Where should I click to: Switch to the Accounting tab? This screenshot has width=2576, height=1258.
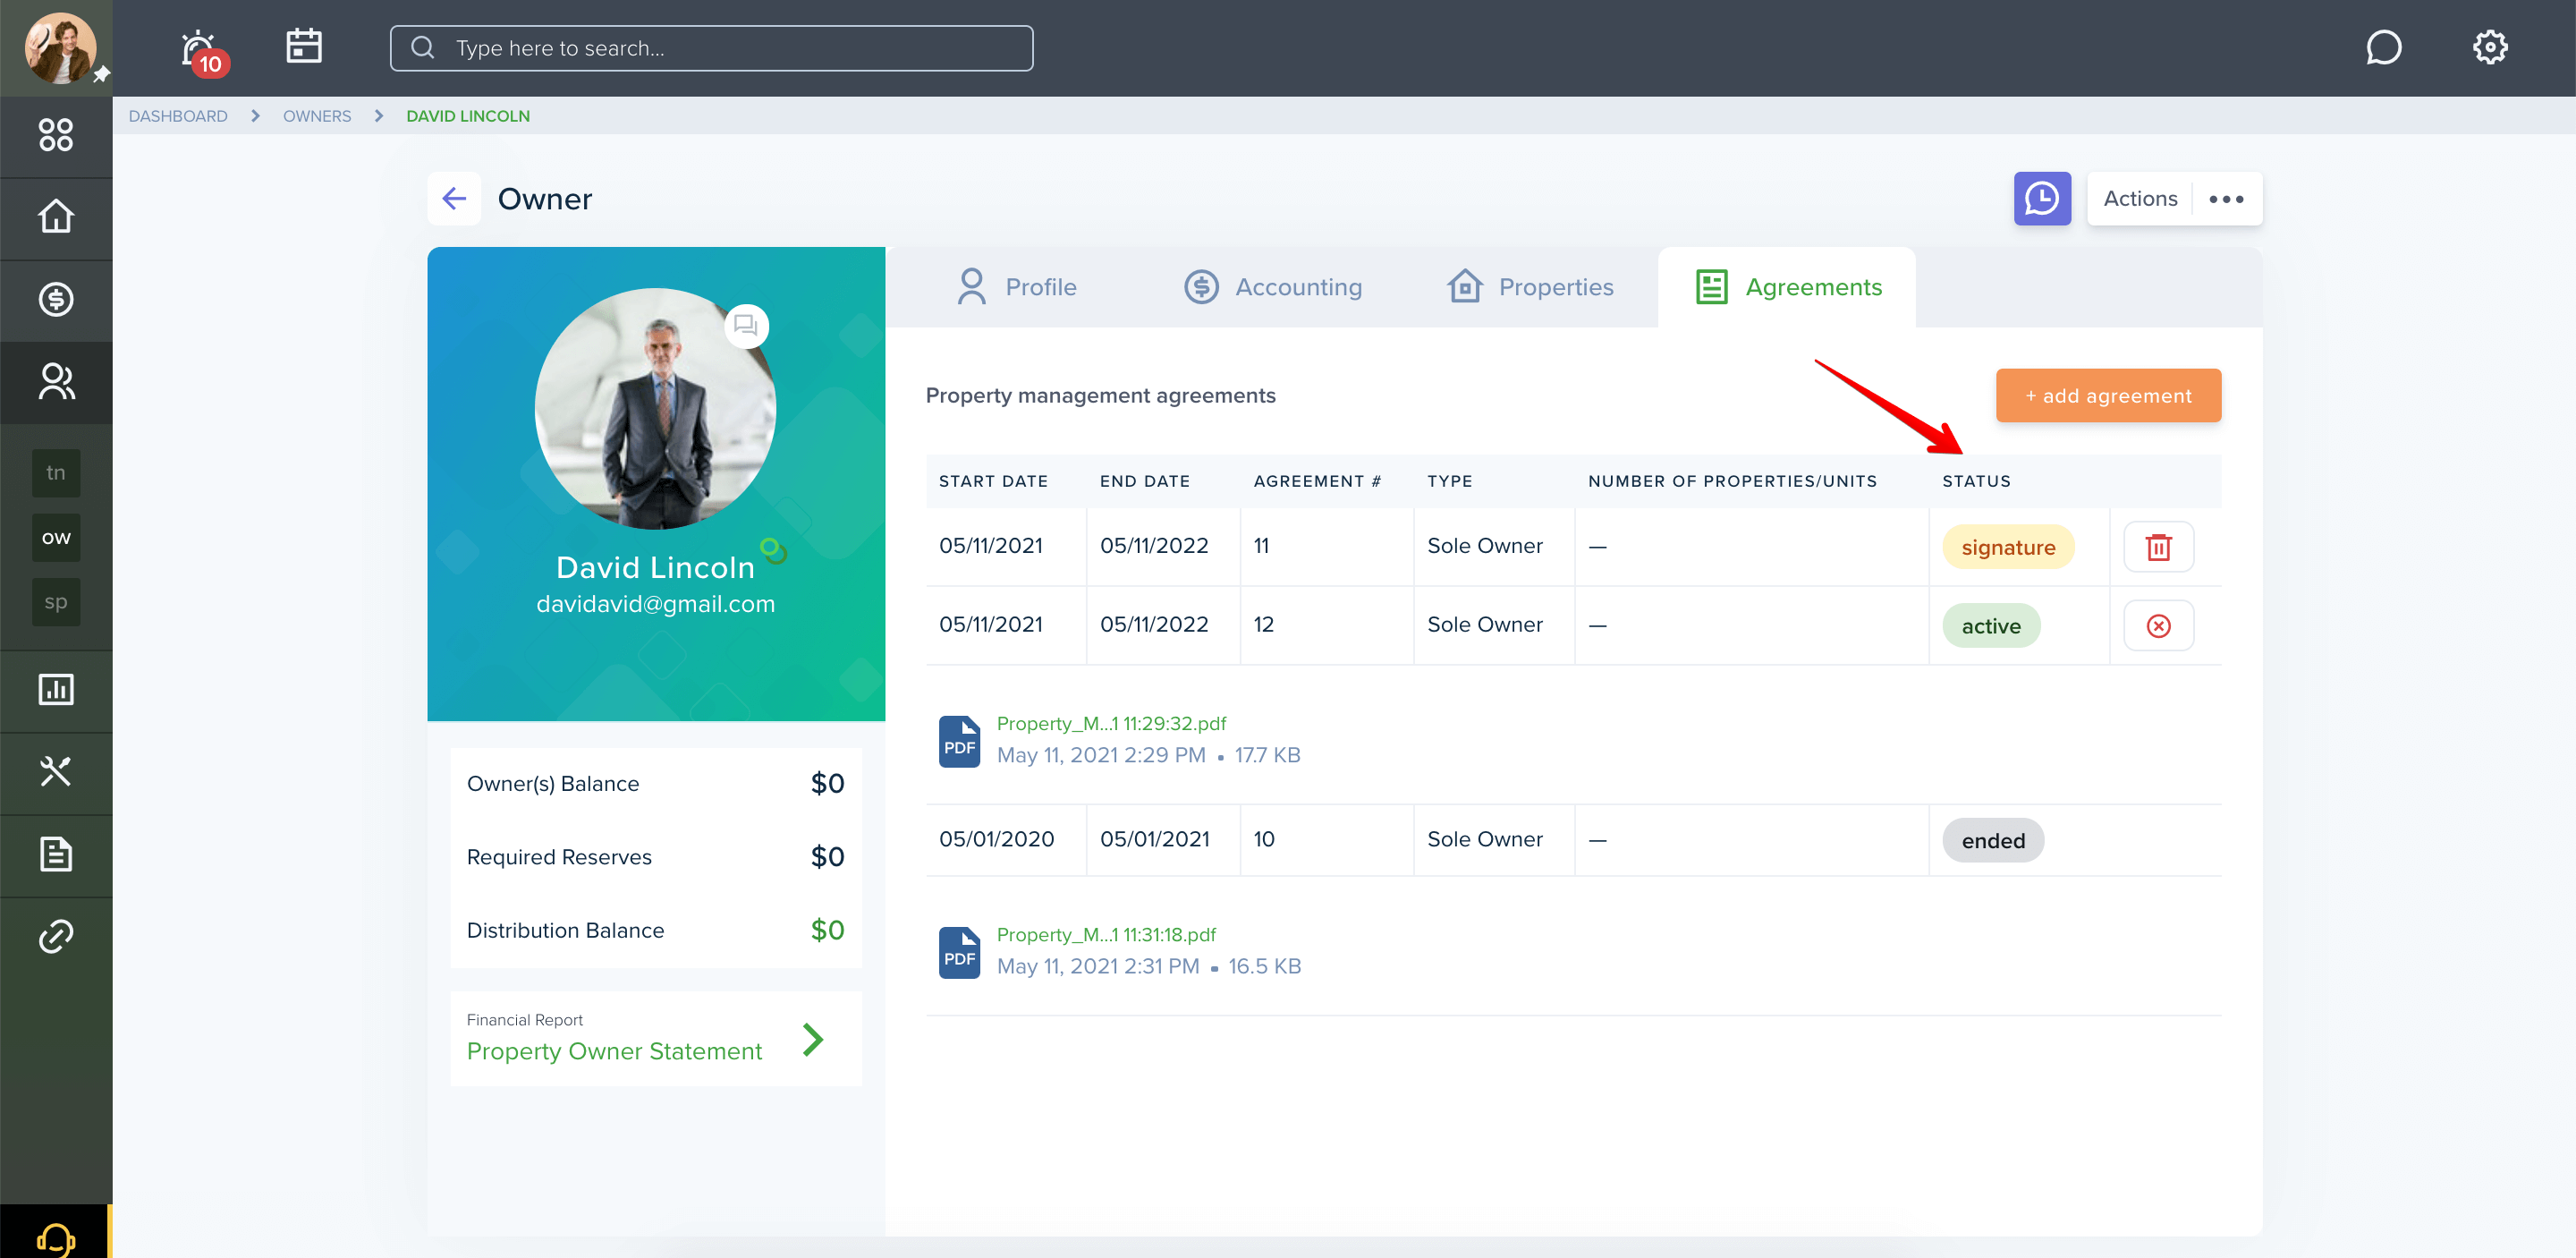click(x=1273, y=287)
